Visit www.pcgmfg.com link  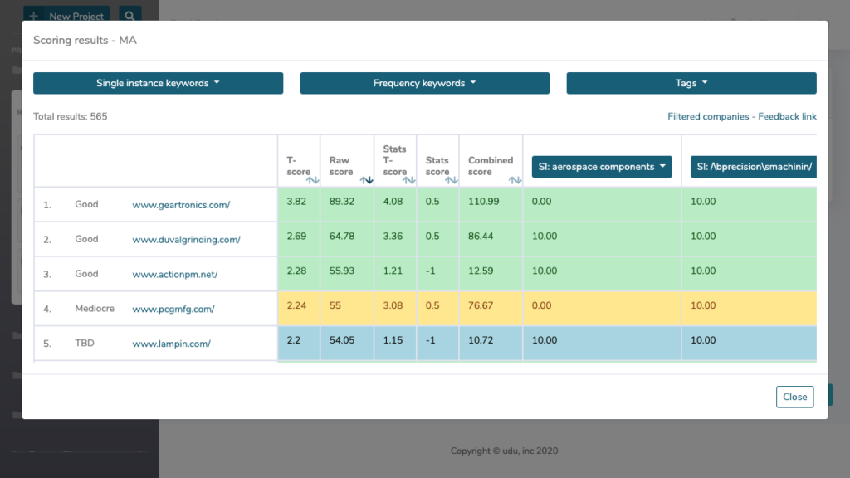[173, 309]
